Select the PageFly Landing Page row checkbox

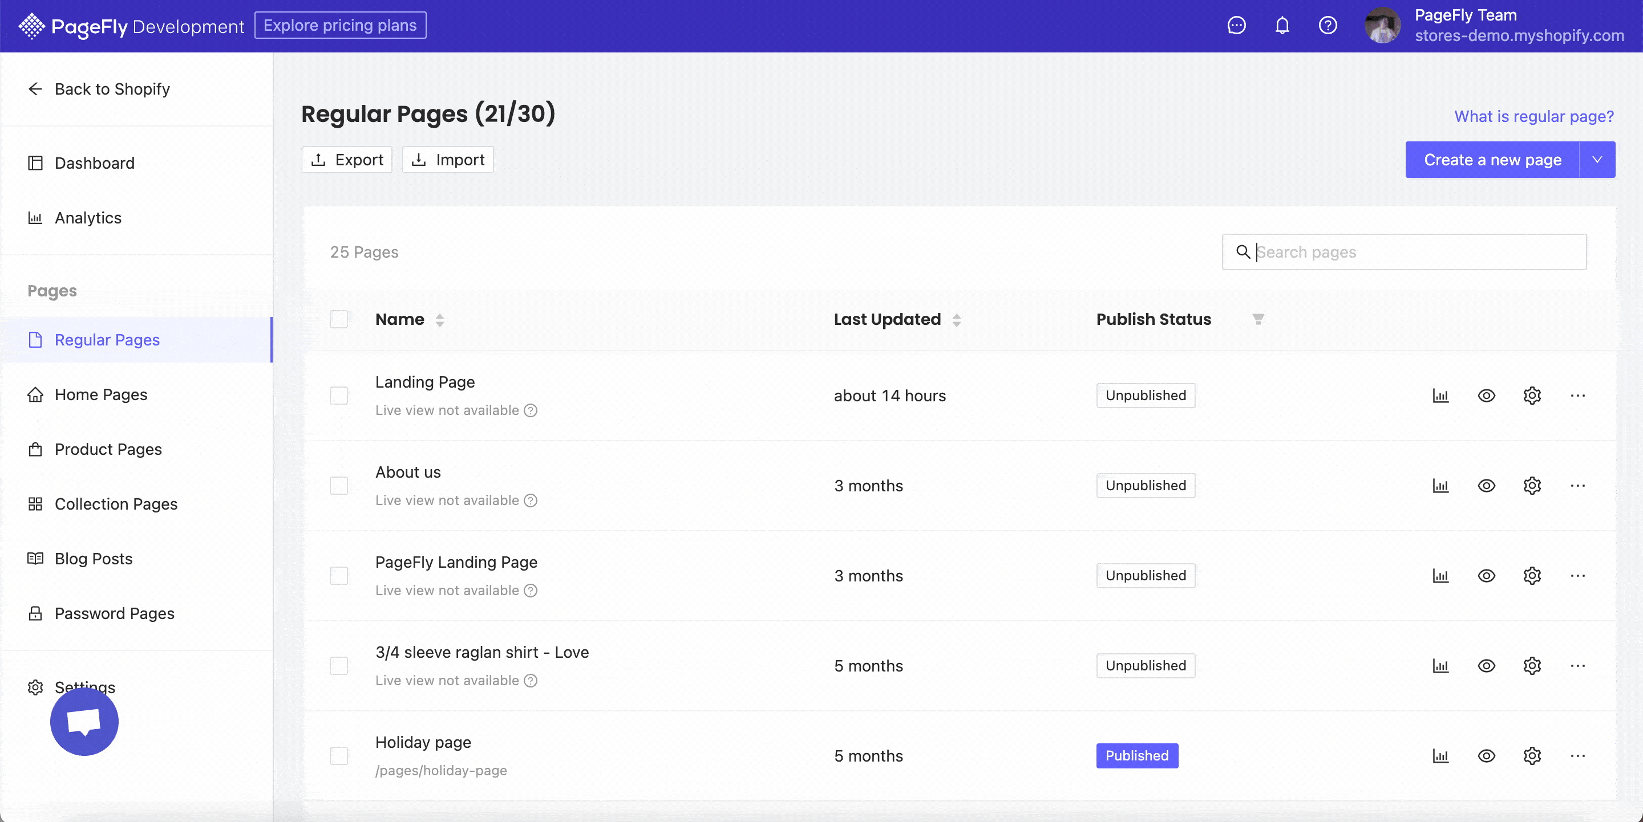(x=339, y=576)
